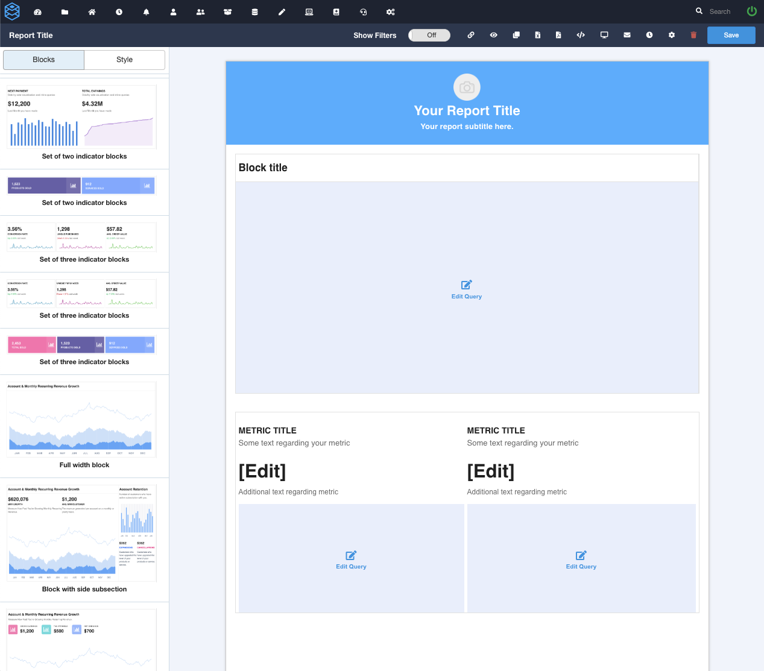
Task: Open the dashboard gauge icon
Action: click(x=37, y=12)
